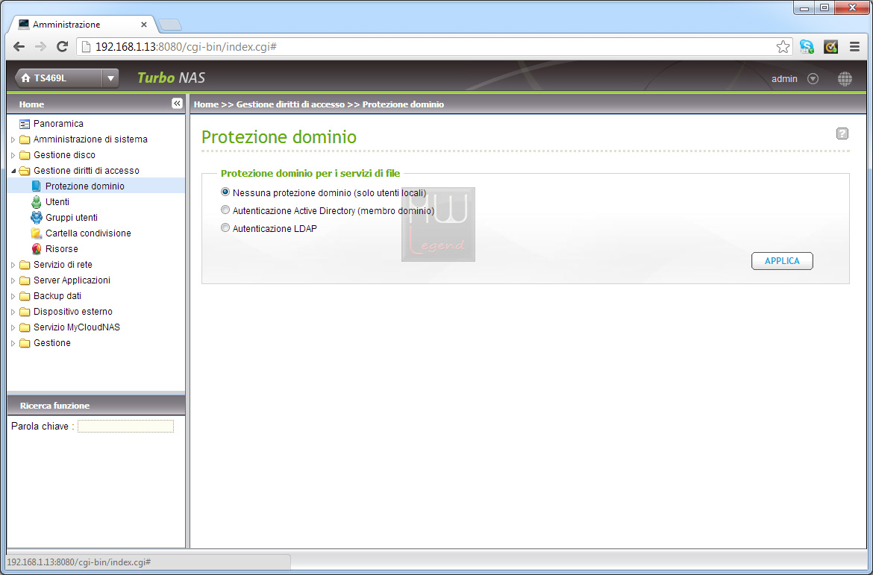Expand Dispositivo esterno tree arrow
Screen dimensions: 873x575
[13, 312]
